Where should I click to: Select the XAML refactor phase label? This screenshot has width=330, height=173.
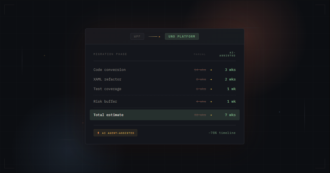click(x=107, y=79)
